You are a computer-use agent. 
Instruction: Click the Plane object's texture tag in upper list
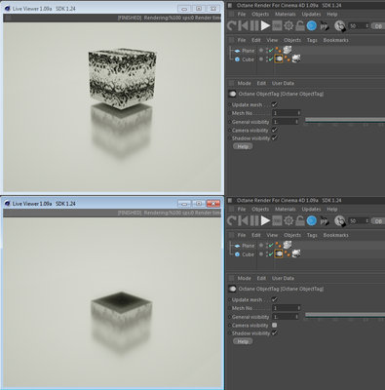[x=288, y=50]
